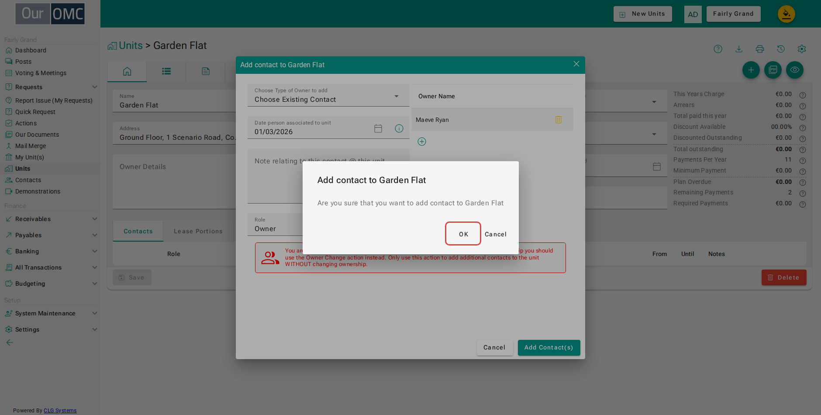Open history icon in page toolbar
The image size is (821, 415).
(x=781, y=49)
